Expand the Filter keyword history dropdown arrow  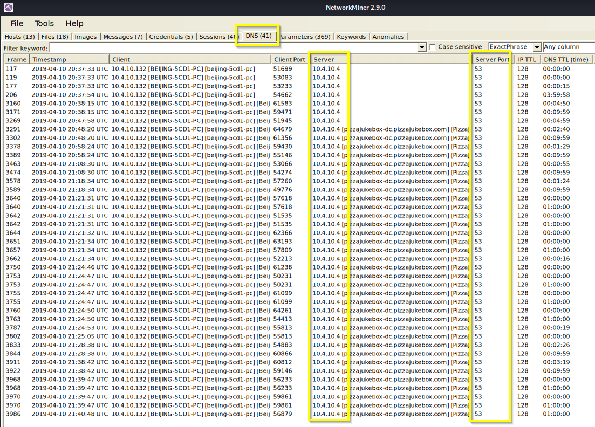coord(422,47)
